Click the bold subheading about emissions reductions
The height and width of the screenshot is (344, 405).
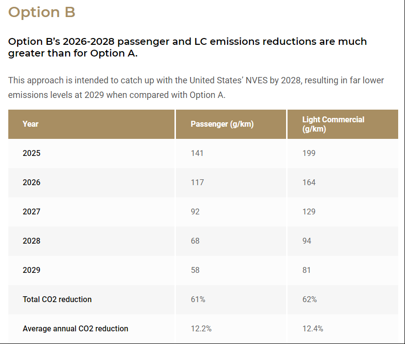(x=188, y=47)
